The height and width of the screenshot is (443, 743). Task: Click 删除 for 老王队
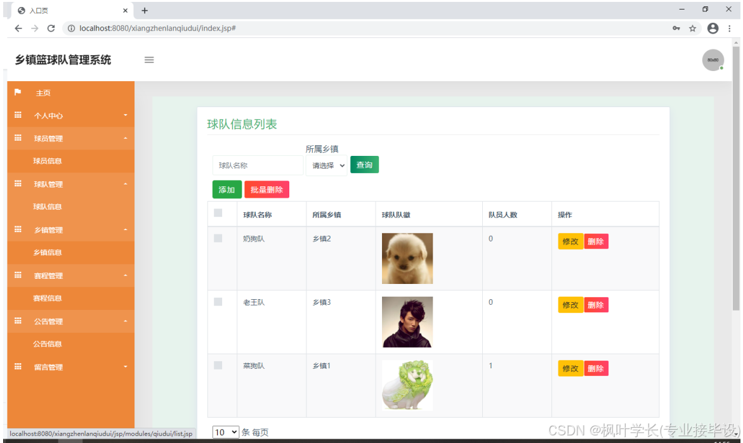coord(596,305)
